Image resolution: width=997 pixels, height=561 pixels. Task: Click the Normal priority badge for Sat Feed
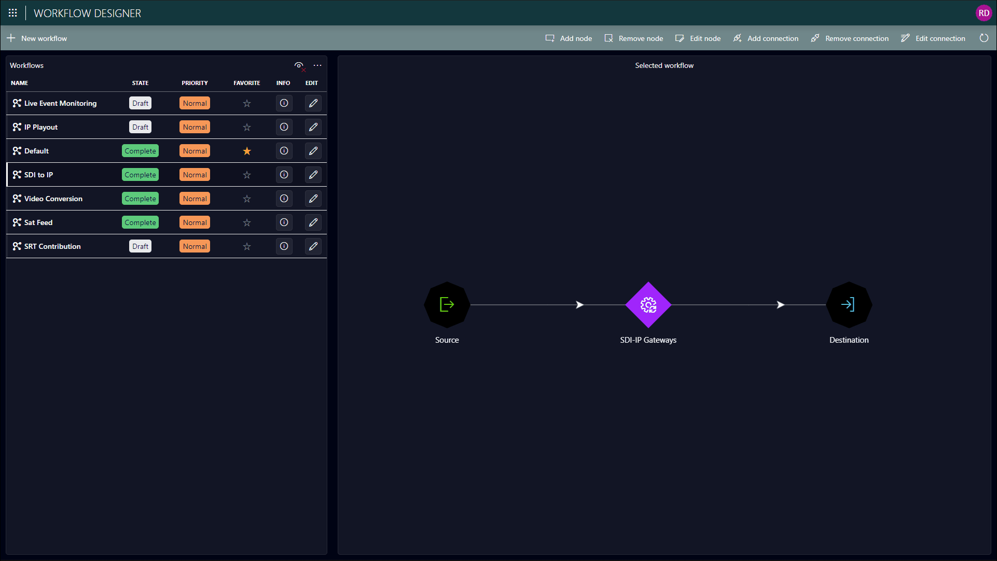tap(195, 222)
